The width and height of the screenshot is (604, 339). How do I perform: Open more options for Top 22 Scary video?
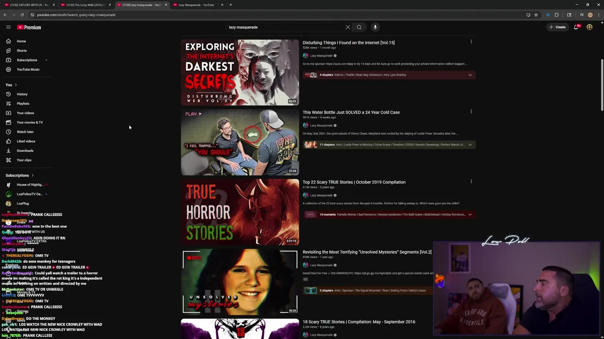coord(471,181)
